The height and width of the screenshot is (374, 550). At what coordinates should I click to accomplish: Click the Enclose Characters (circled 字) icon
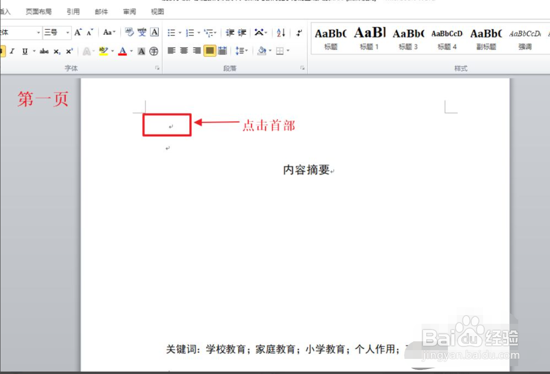coord(154,51)
